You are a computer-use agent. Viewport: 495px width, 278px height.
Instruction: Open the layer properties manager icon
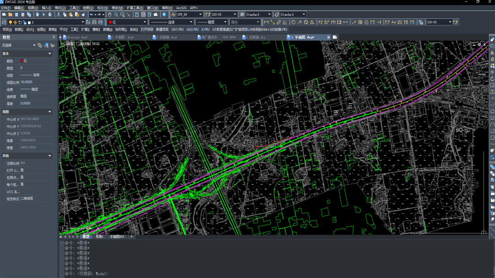(4, 22)
